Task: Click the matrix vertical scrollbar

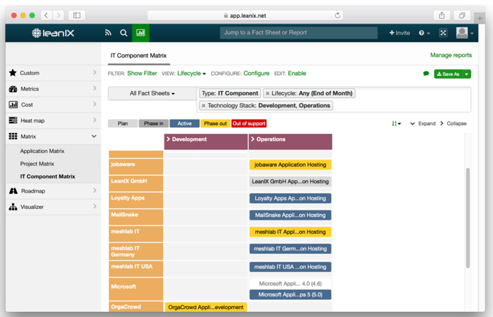Action: pos(467,218)
